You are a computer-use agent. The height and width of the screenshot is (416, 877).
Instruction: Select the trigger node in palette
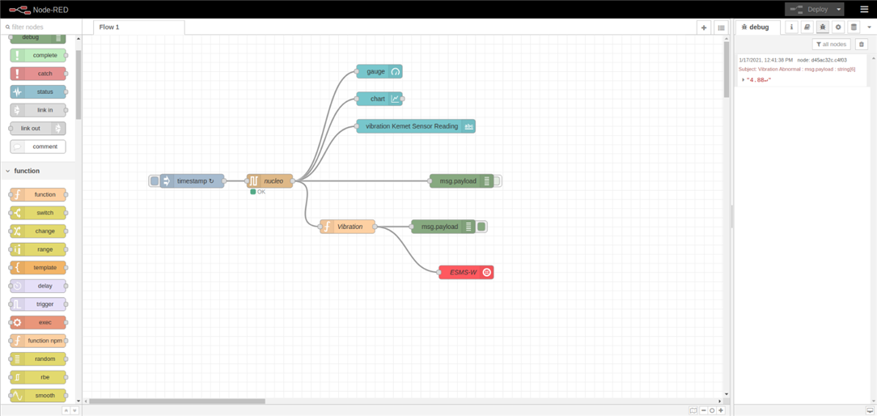(38, 304)
